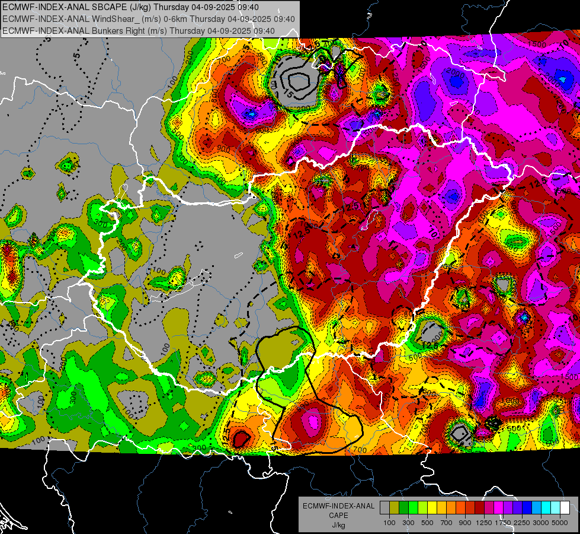Click the pure blue legend swatch after 2250

pos(527,508)
